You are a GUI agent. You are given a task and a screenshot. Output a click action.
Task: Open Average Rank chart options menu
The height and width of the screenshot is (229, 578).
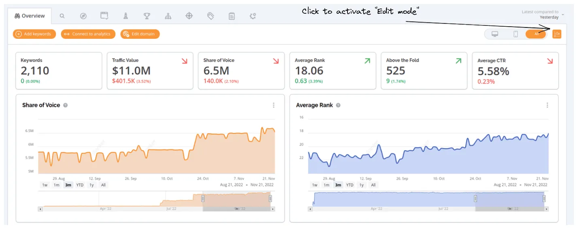click(x=547, y=105)
